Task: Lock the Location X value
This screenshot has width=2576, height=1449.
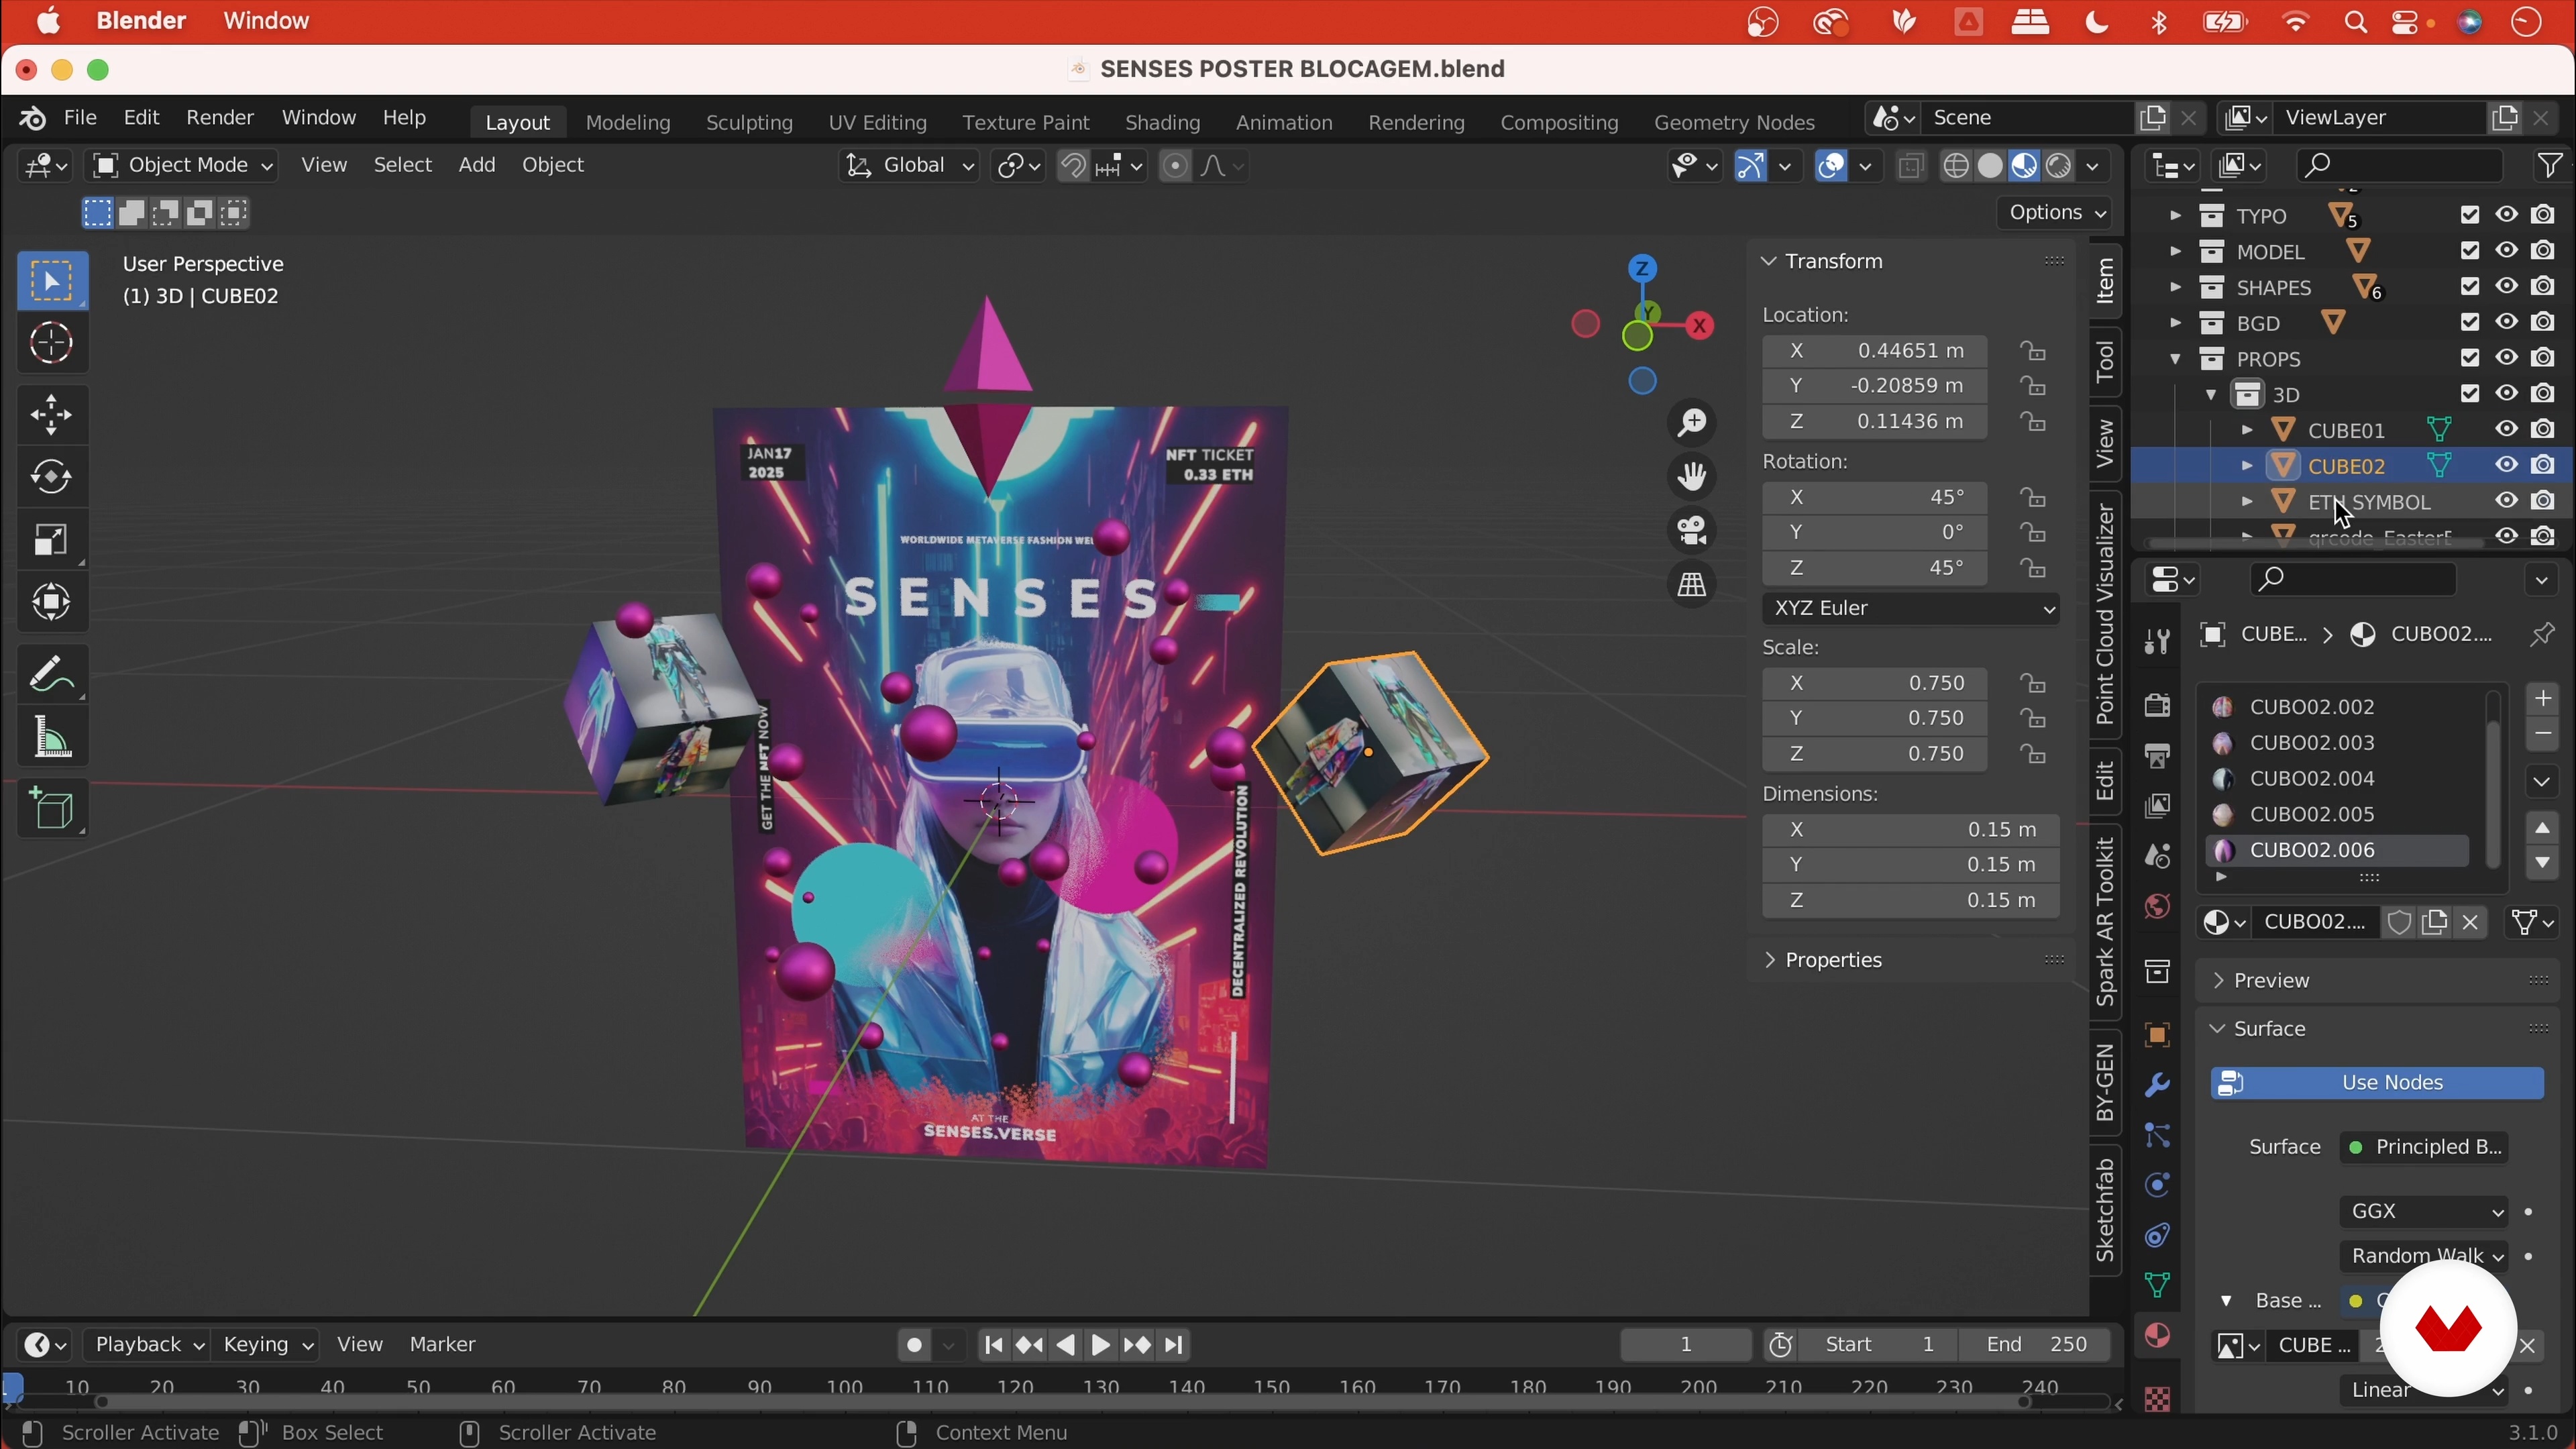Action: [2032, 351]
